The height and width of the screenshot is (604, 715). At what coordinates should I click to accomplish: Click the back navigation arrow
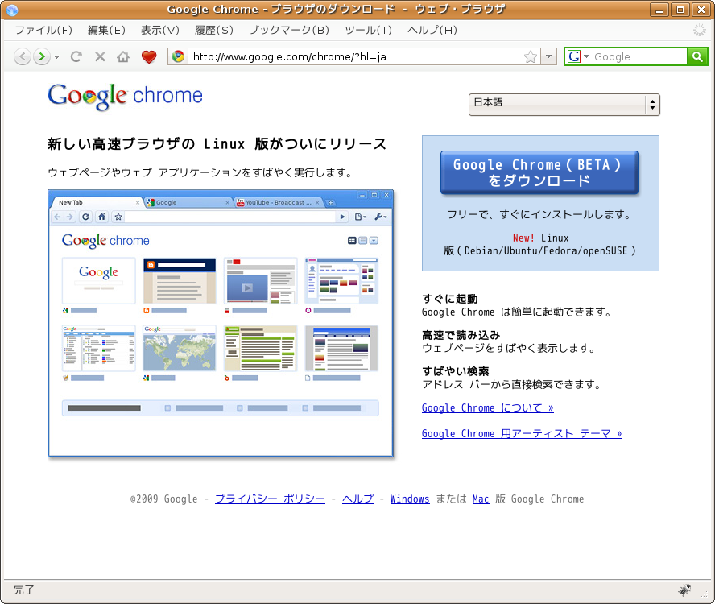[x=23, y=57]
